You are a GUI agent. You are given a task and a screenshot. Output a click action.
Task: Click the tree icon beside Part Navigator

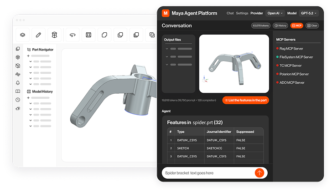tap(29, 50)
